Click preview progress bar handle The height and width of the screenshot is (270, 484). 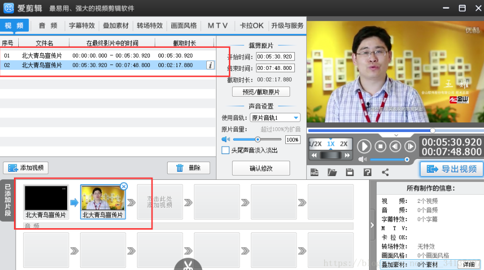[x=432, y=130]
